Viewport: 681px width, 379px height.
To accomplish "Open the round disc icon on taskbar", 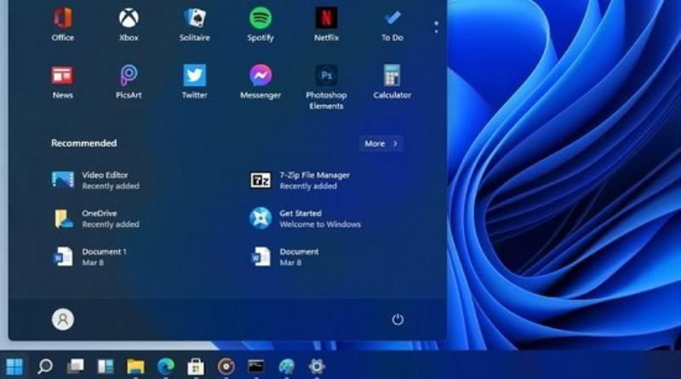I will 226,366.
